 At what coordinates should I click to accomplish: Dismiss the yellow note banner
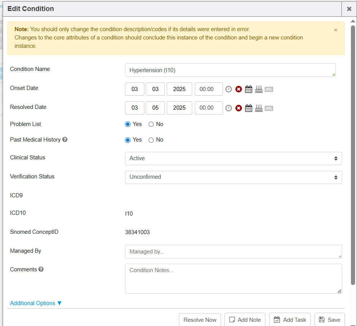(x=335, y=30)
